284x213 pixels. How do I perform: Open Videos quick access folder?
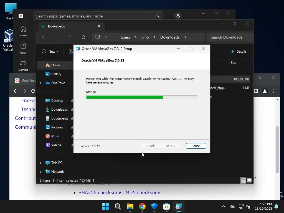point(56,145)
